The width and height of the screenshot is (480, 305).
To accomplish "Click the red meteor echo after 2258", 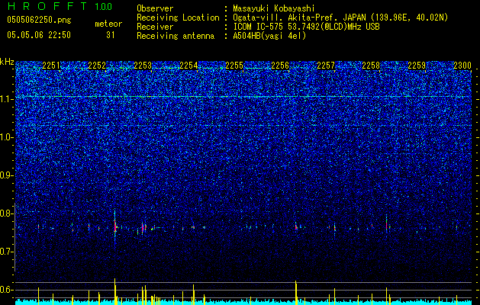I will [387, 226].
